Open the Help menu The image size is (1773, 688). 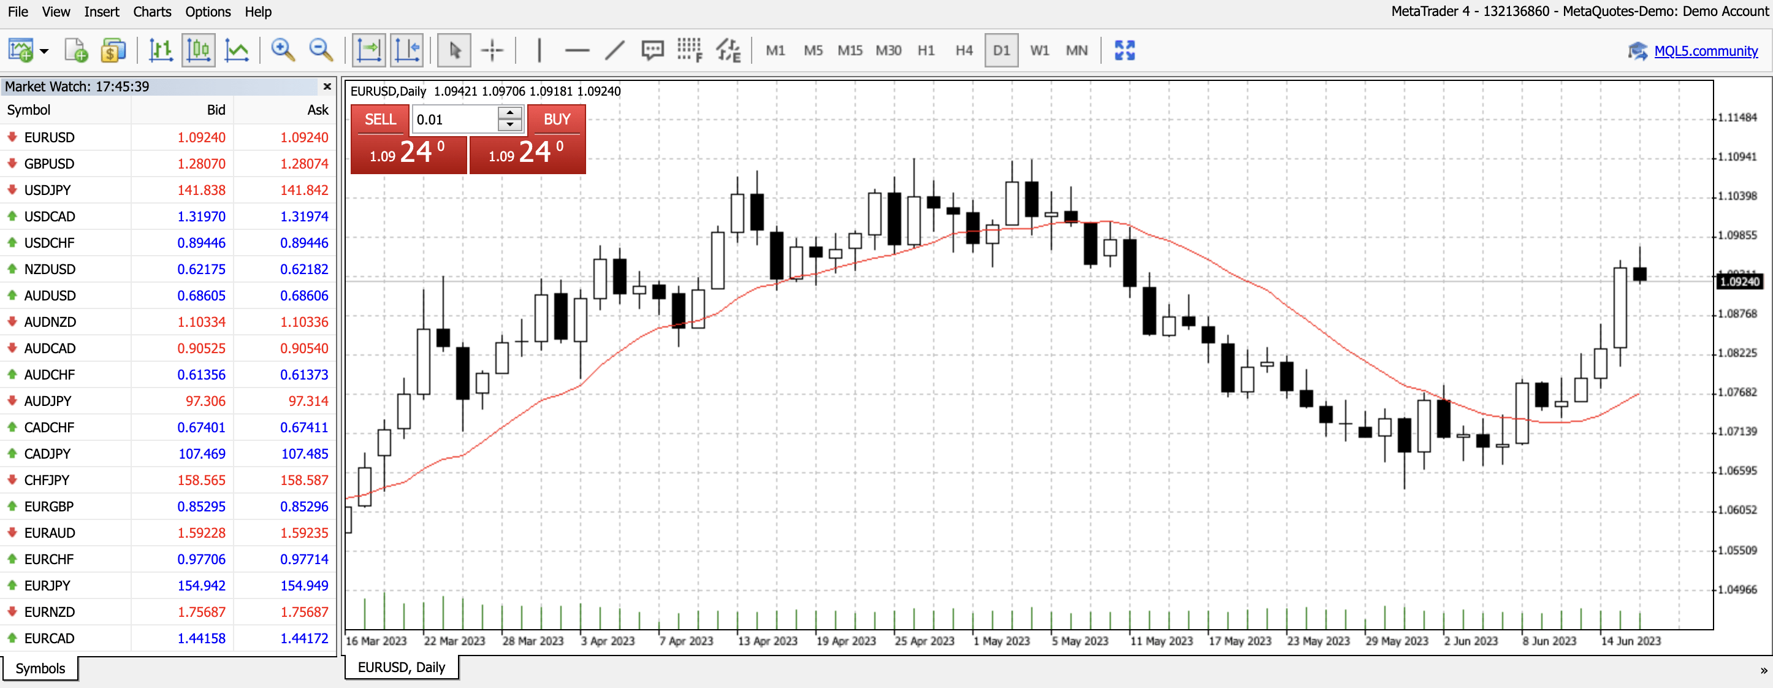click(258, 12)
